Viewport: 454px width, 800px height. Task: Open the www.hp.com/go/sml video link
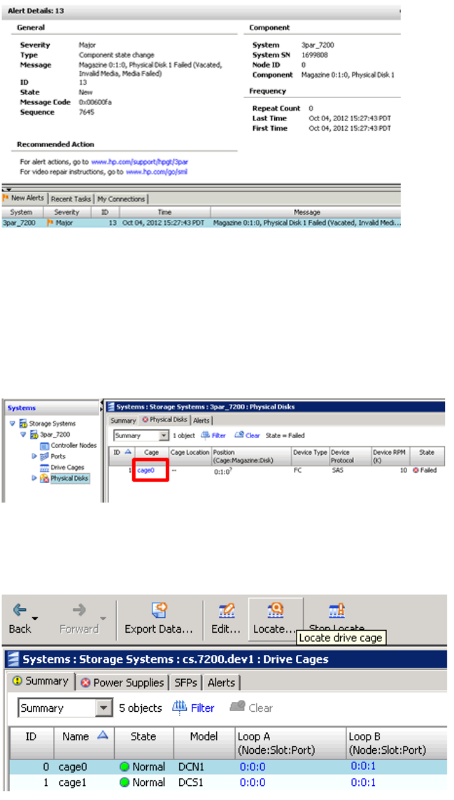point(157,172)
